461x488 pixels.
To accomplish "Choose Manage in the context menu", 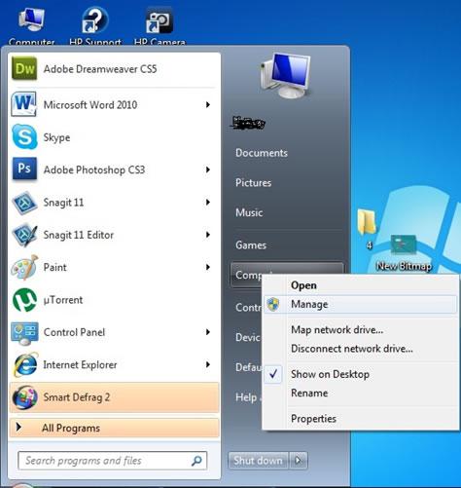I will [360, 304].
